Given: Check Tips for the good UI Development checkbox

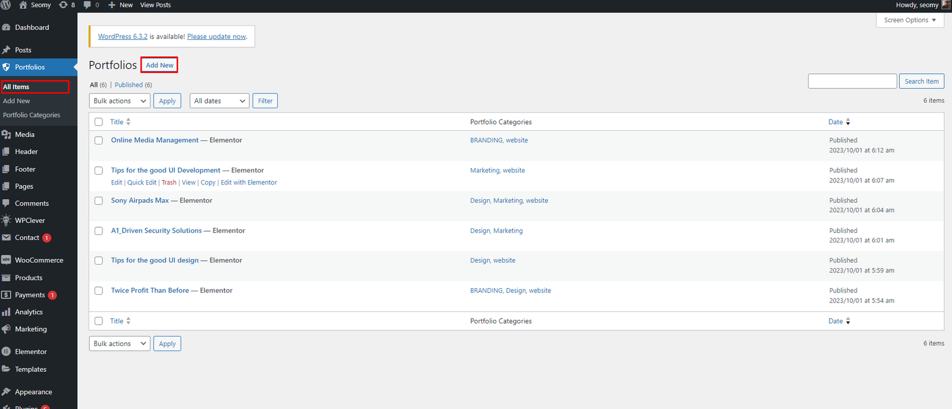Looking at the screenshot, I should point(99,171).
